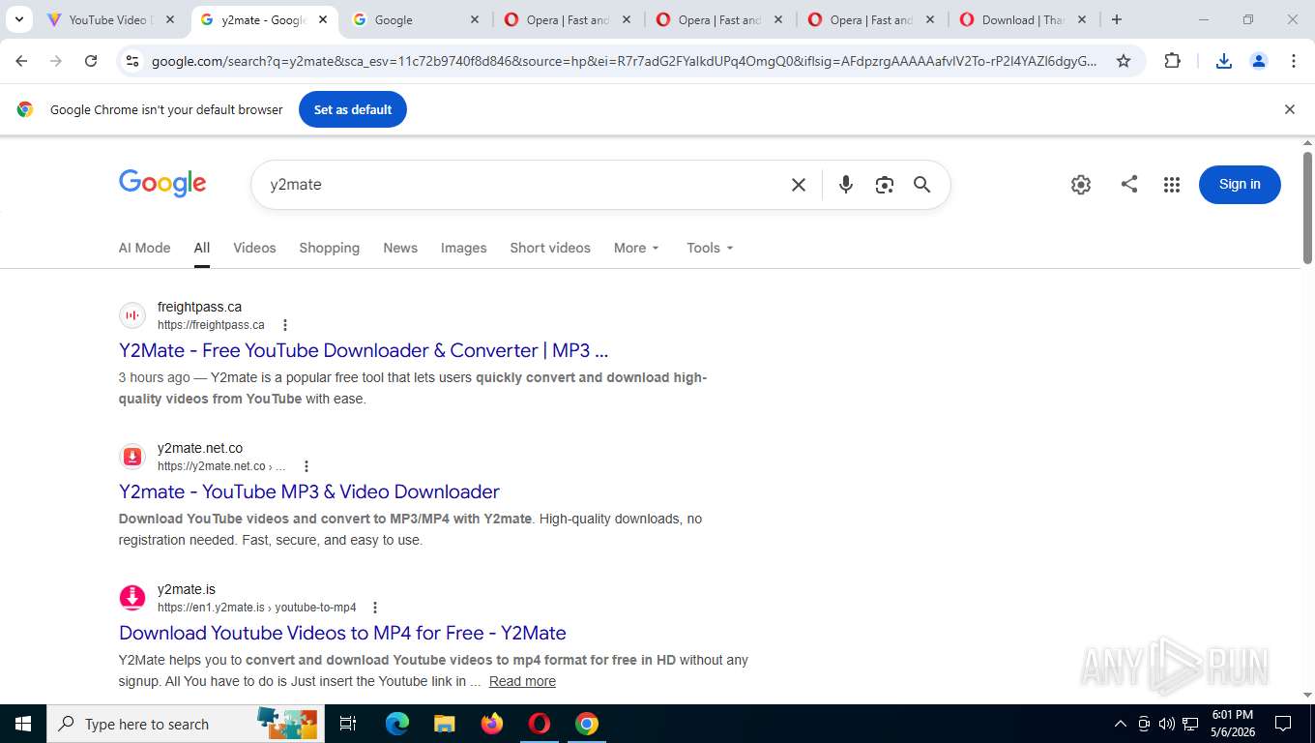This screenshot has width=1315, height=743.
Task: Bookmark this page with the star icon
Action: 1124,61
